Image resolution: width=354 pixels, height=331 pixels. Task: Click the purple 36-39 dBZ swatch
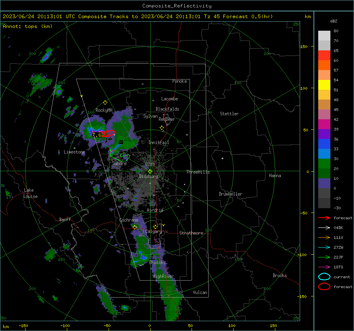tap(324, 134)
